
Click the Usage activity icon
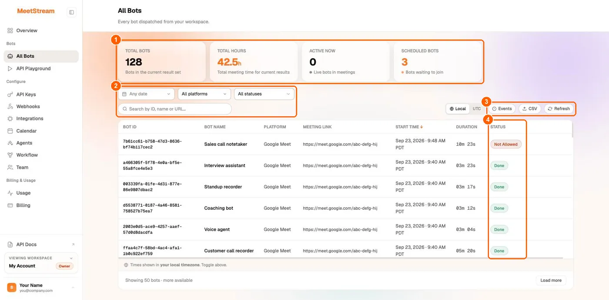[x=10, y=193]
